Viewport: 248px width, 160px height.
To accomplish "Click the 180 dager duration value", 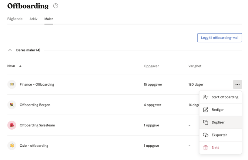I will [196, 85].
